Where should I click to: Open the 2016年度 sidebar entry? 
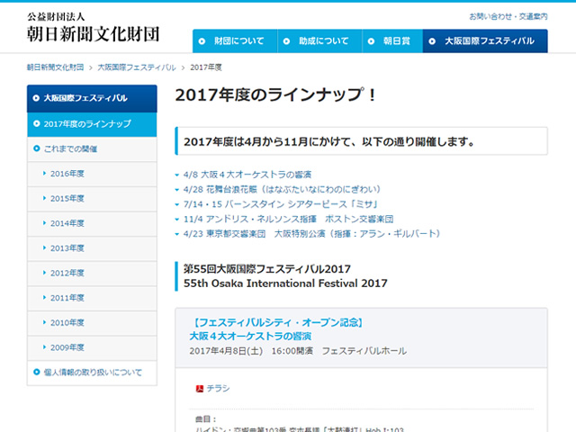[x=92, y=174]
